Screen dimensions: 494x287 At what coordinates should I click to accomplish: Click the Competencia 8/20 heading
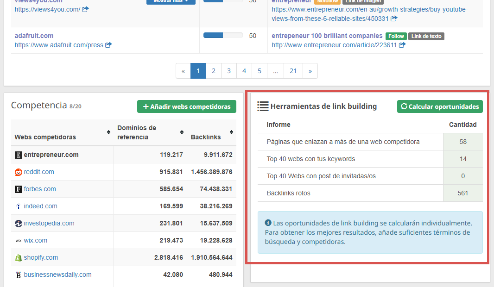[x=46, y=105]
